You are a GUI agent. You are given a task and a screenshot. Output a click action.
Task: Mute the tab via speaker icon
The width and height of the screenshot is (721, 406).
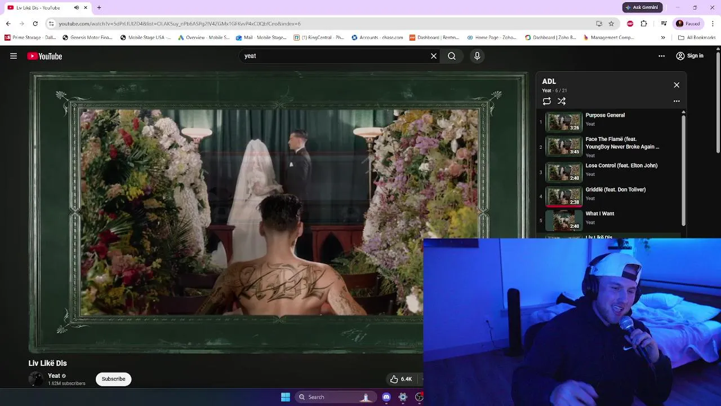pyautogui.click(x=77, y=7)
